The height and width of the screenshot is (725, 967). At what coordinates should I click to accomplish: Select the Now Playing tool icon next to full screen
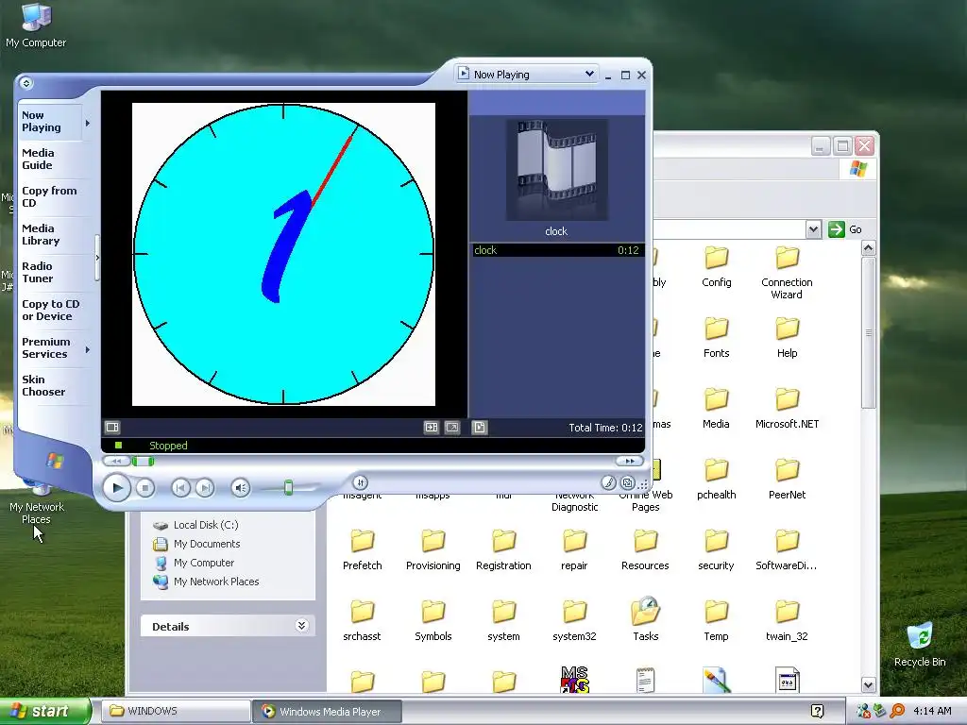[x=431, y=427]
